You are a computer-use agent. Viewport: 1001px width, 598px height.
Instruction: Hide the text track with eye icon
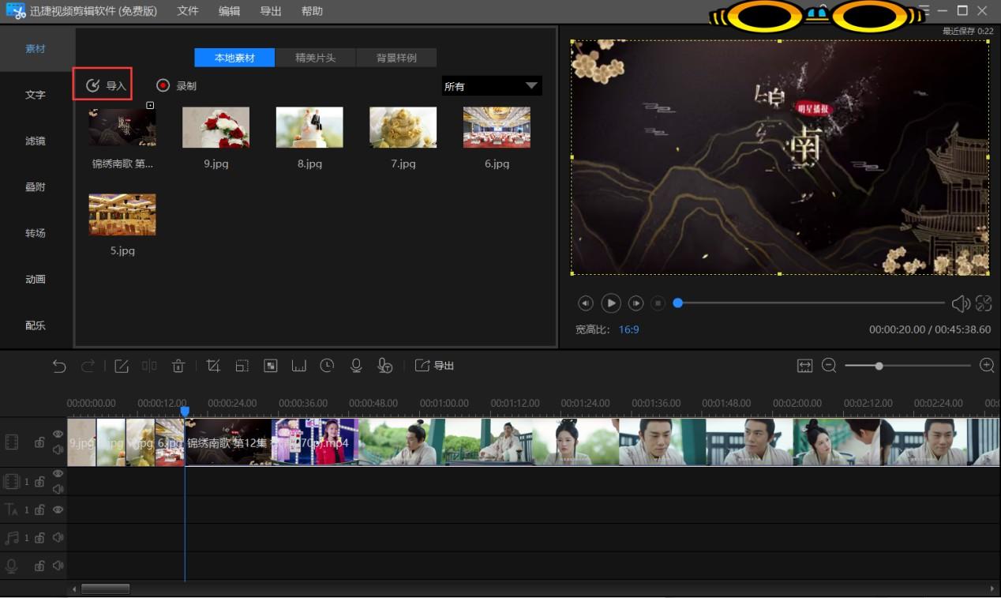(58, 510)
